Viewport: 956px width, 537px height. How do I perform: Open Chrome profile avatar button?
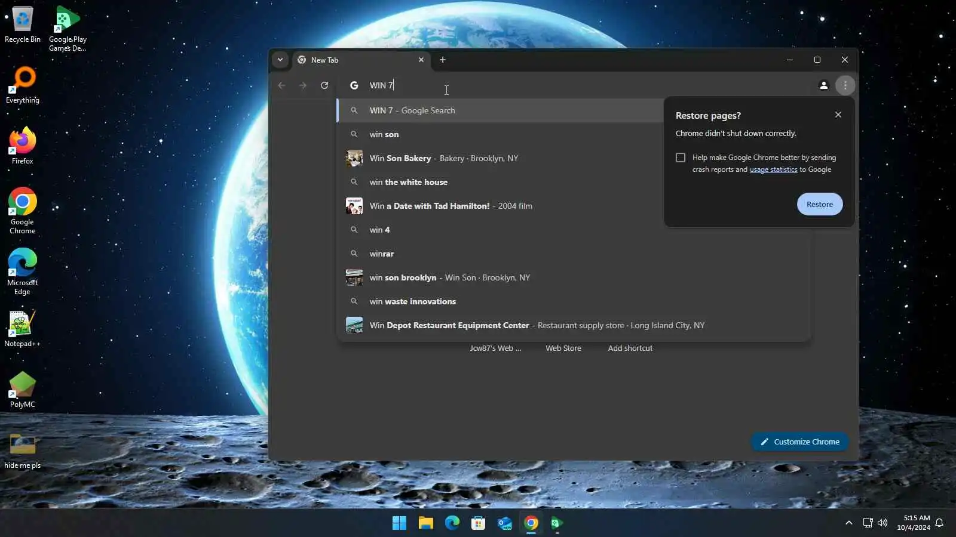pyautogui.click(x=823, y=85)
